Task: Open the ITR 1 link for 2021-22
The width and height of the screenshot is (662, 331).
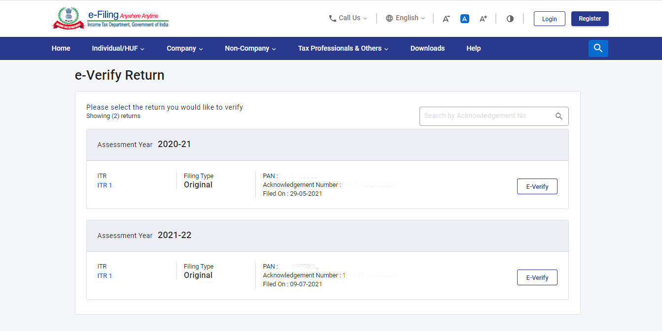Action: pyautogui.click(x=104, y=275)
